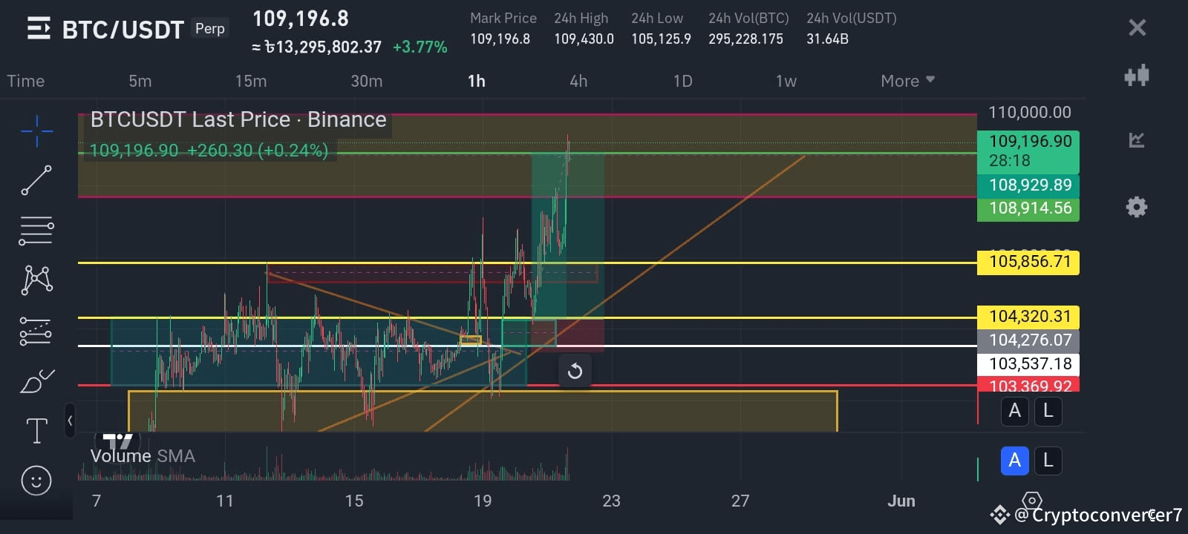This screenshot has width=1188, height=534.
Task: Select the 1h timeframe
Action: [477, 81]
